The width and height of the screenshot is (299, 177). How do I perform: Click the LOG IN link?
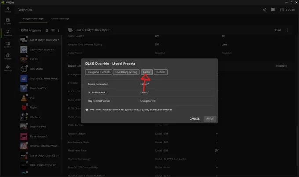click(x=290, y=10)
